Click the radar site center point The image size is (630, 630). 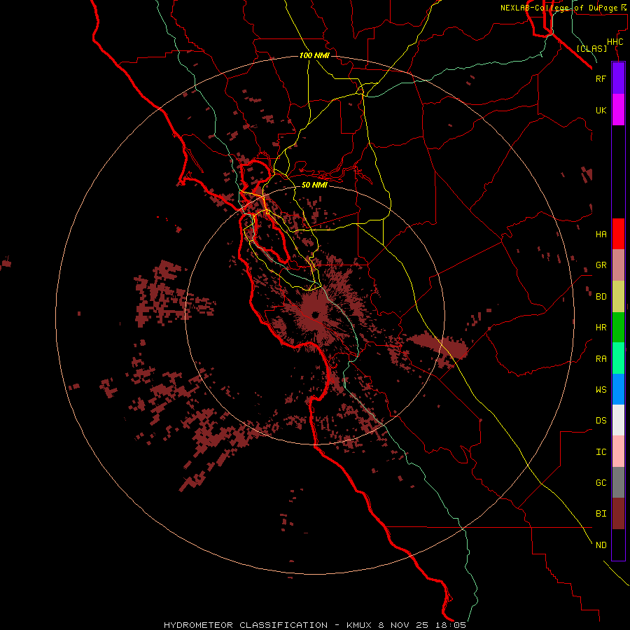click(315, 314)
